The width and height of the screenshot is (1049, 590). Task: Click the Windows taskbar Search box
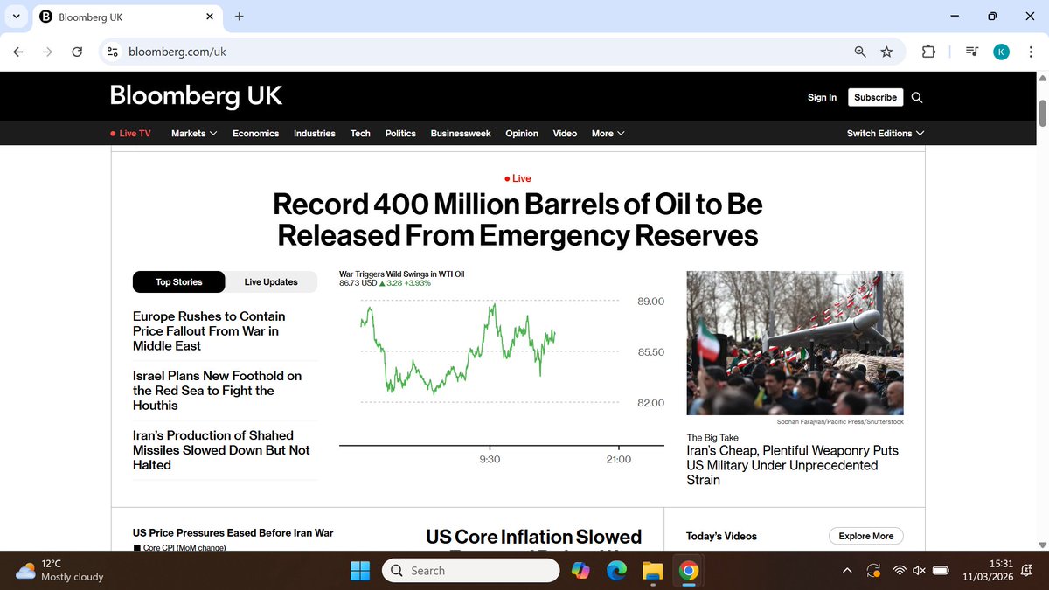470,571
